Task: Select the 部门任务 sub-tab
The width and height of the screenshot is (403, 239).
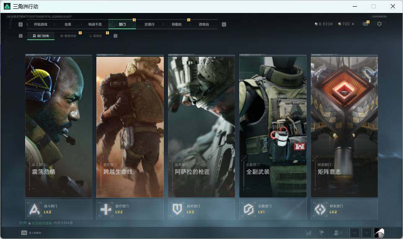Action: click(41, 36)
